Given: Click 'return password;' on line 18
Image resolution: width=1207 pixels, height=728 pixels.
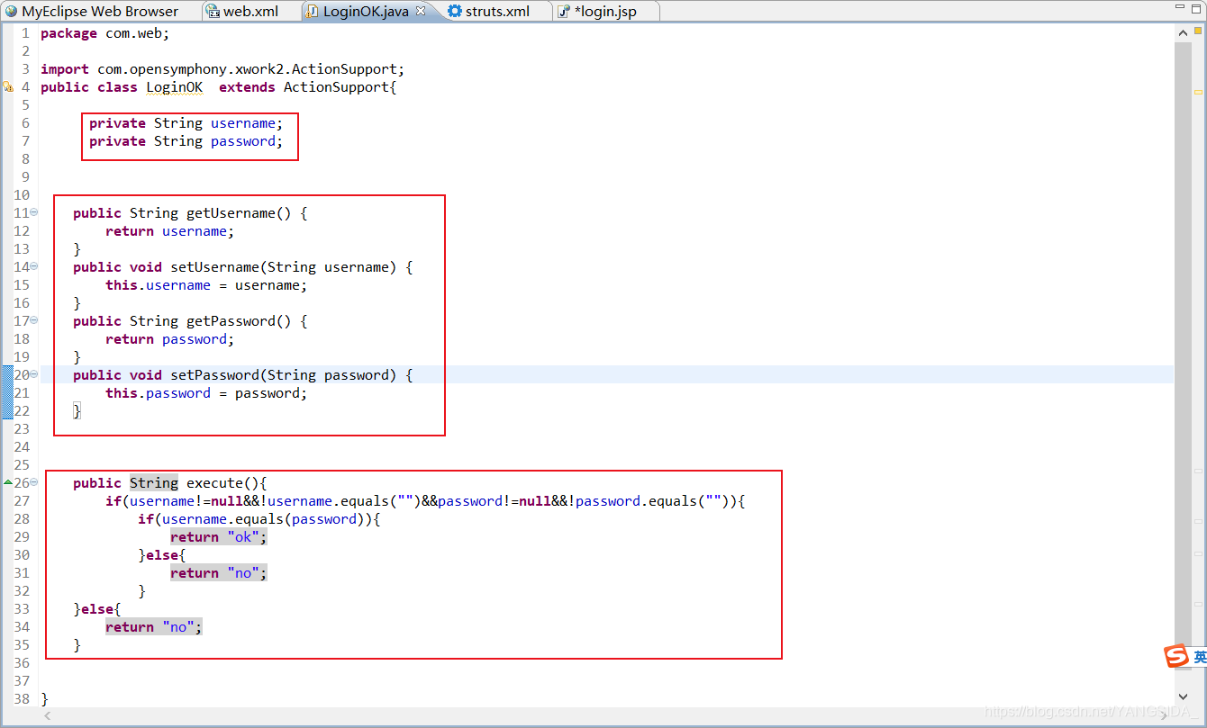Looking at the screenshot, I should (x=169, y=339).
